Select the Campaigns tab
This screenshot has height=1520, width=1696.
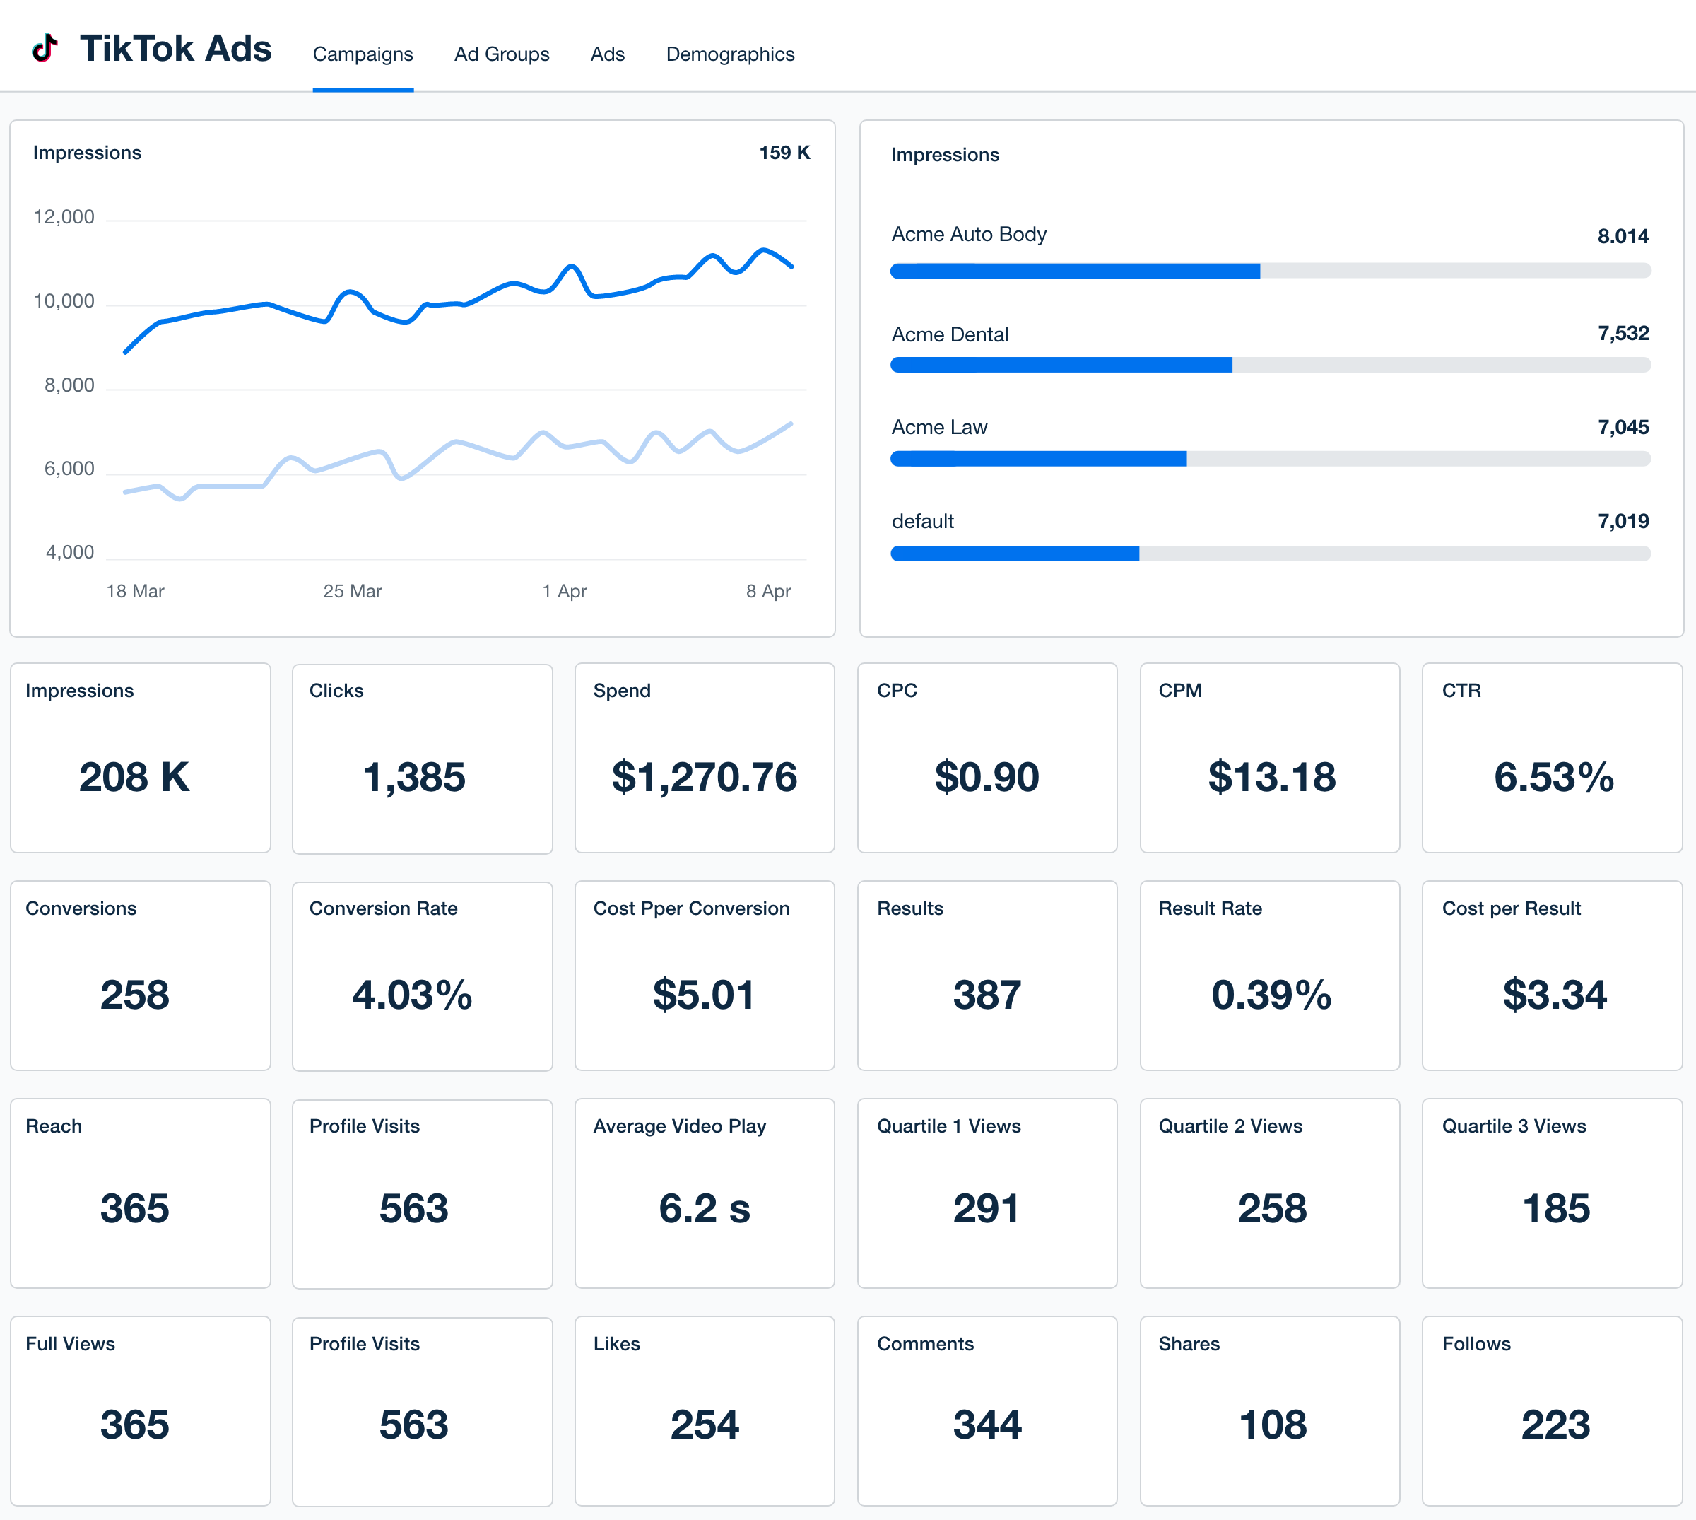tap(363, 53)
